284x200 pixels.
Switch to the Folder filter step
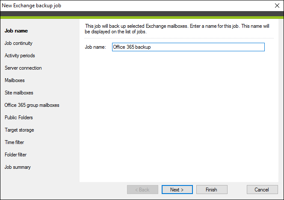point(15,155)
